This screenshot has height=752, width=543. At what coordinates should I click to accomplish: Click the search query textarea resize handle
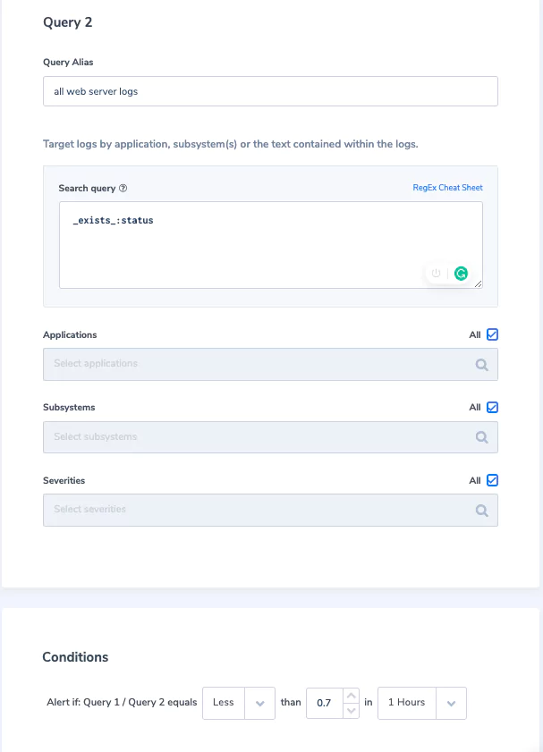[x=478, y=284]
